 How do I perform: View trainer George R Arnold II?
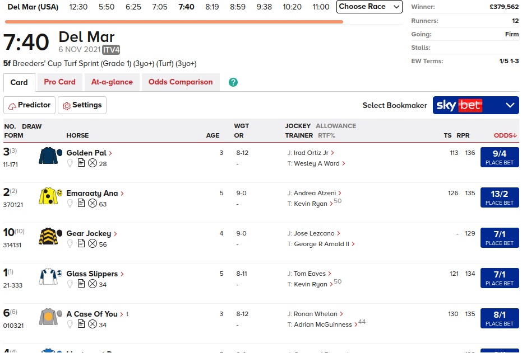coord(324,244)
